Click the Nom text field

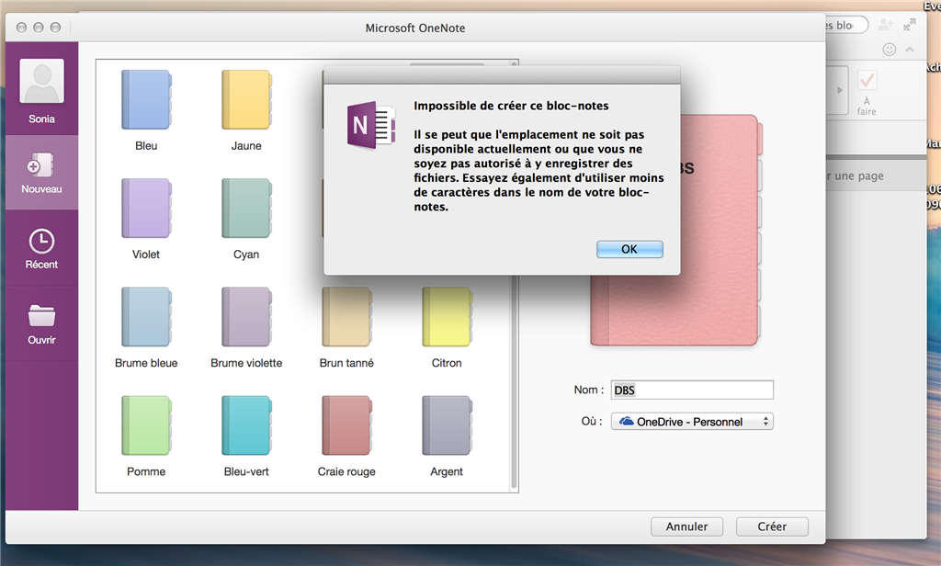692,391
